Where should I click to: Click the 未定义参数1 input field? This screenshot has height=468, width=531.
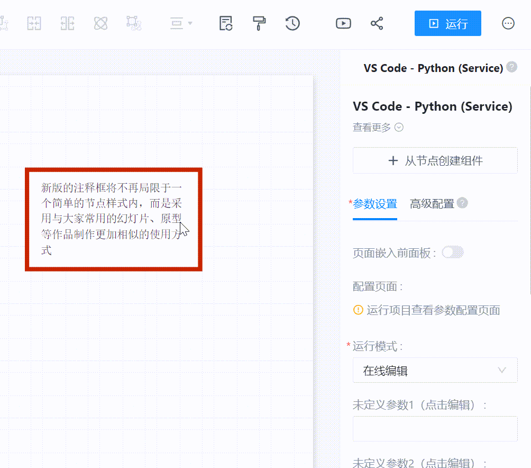click(x=435, y=428)
